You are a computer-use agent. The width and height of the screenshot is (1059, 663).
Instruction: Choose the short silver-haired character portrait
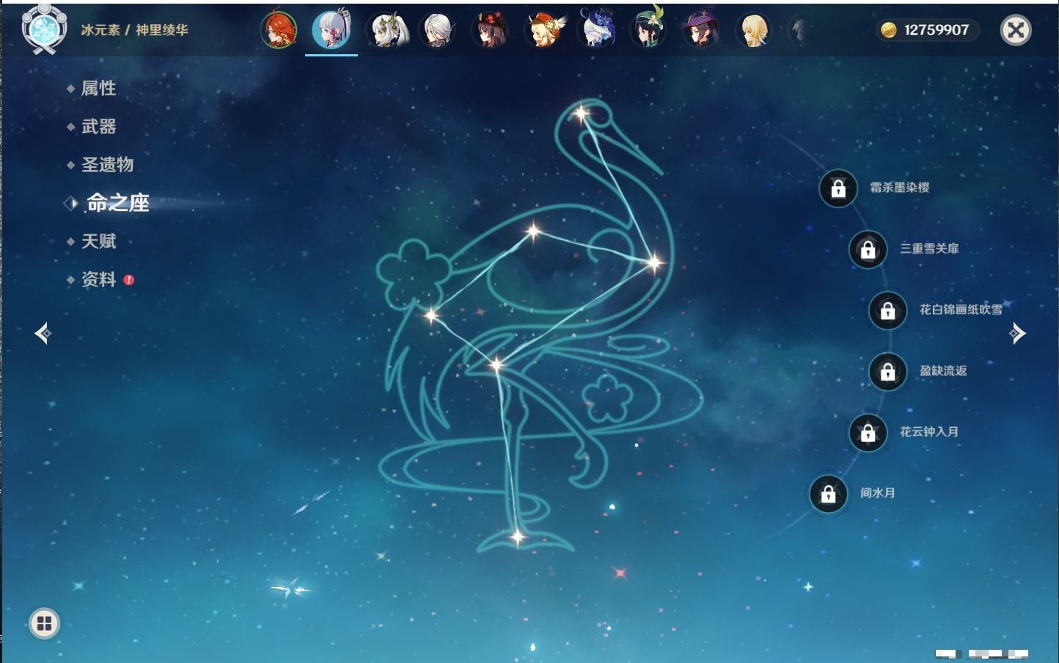(438, 31)
